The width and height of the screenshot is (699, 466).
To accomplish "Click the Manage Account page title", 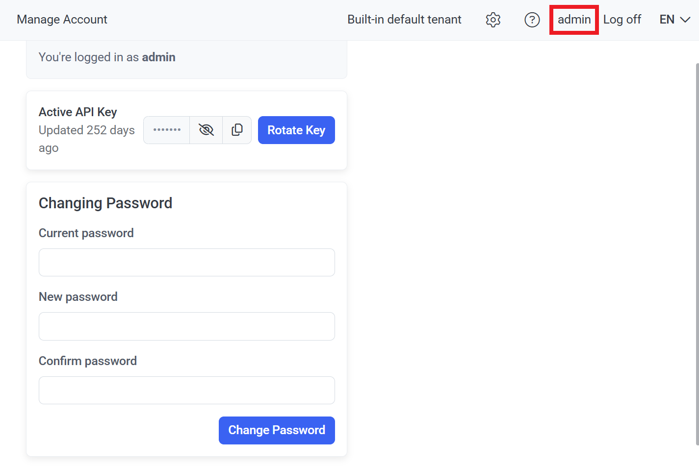I will (x=62, y=20).
